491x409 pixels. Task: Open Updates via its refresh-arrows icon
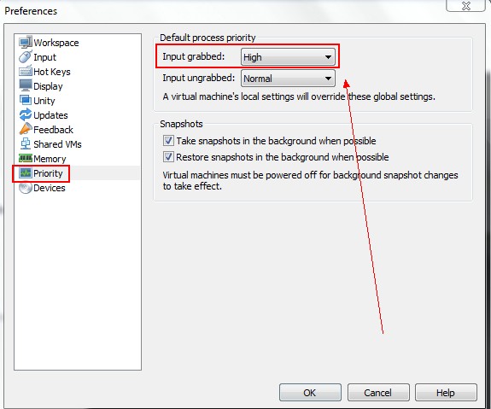[x=26, y=114]
